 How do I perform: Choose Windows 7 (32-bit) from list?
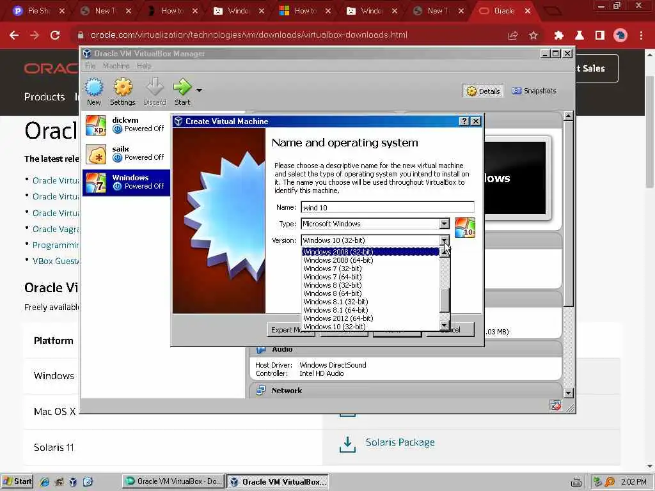pos(370,269)
